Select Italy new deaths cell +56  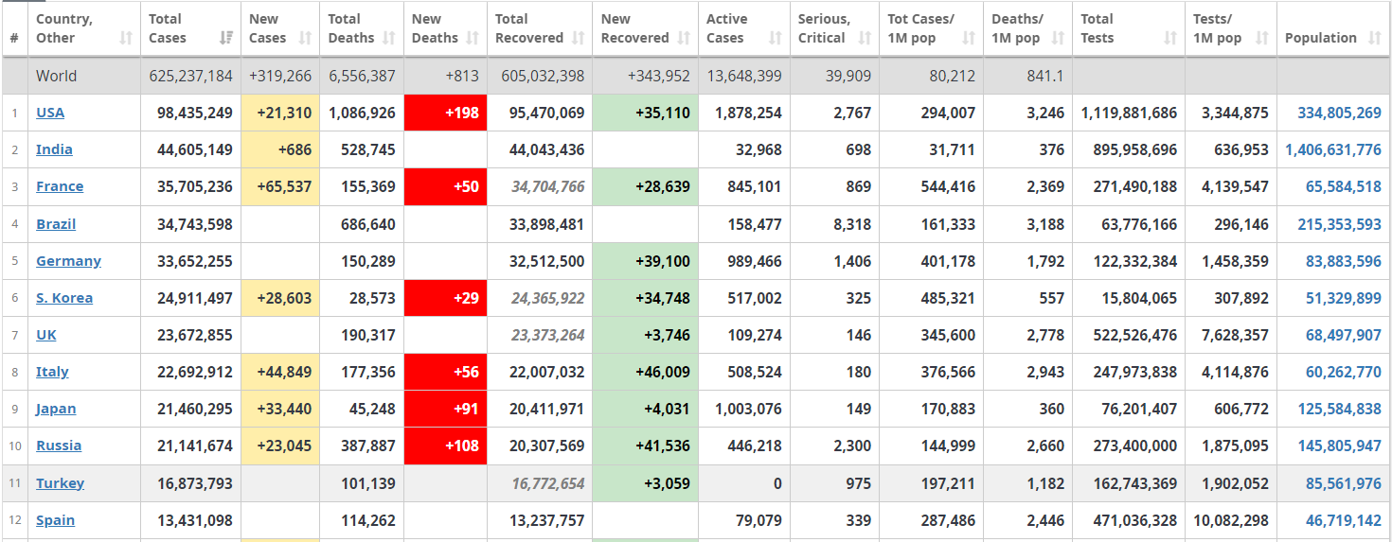click(x=445, y=372)
